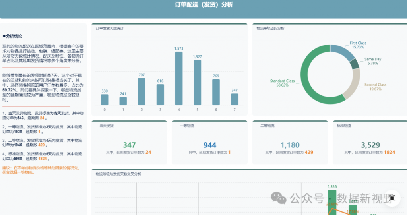407x215 pixels.
Task: Click the bar showing 1,327 orders
Action: [198, 82]
